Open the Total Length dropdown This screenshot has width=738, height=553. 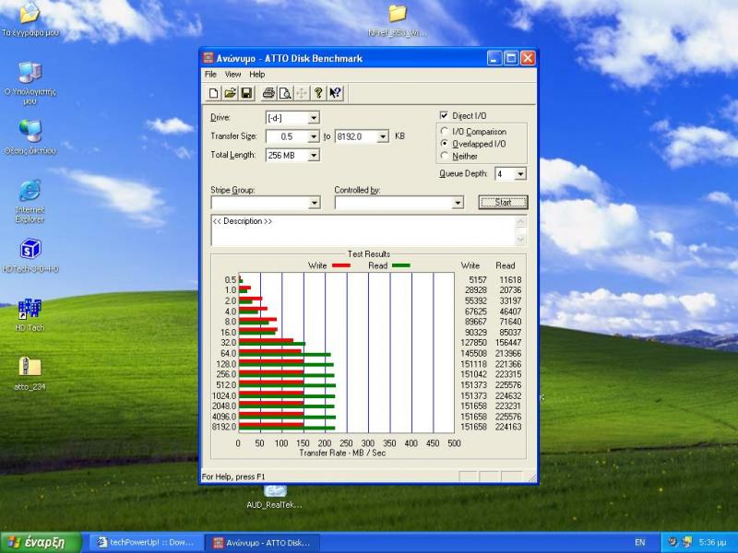[x=314, y=155]
